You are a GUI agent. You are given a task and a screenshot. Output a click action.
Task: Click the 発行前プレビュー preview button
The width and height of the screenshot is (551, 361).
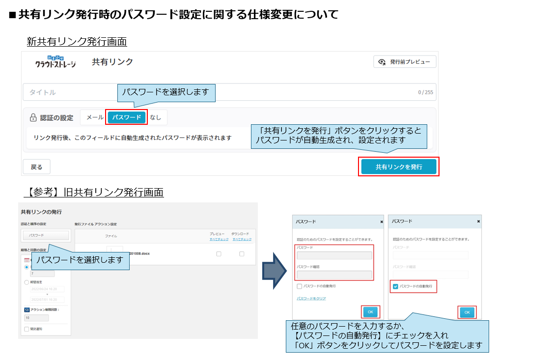click(x=405, y=61)
